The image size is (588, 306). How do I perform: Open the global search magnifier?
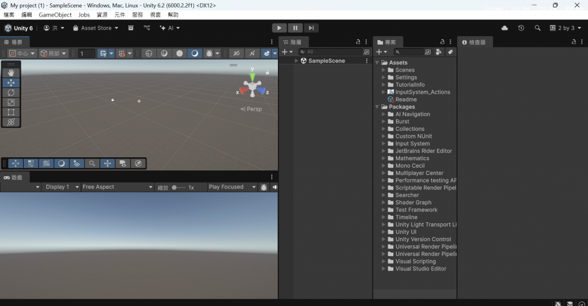pyautogui.click(x=537, y=28)
